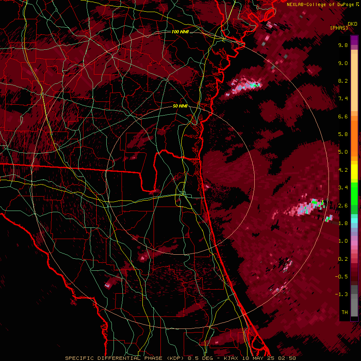Screen dimensions: 361x361
Task: Click the 3.4 scale value
Action: click(x=343, y=188)
